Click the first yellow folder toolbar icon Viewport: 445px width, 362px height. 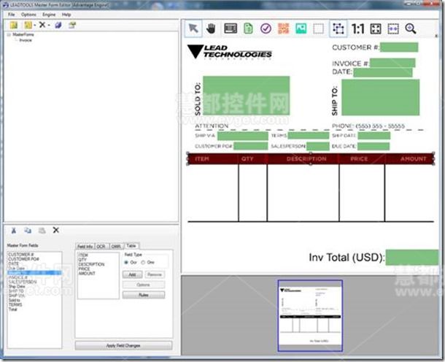(14, 25)
